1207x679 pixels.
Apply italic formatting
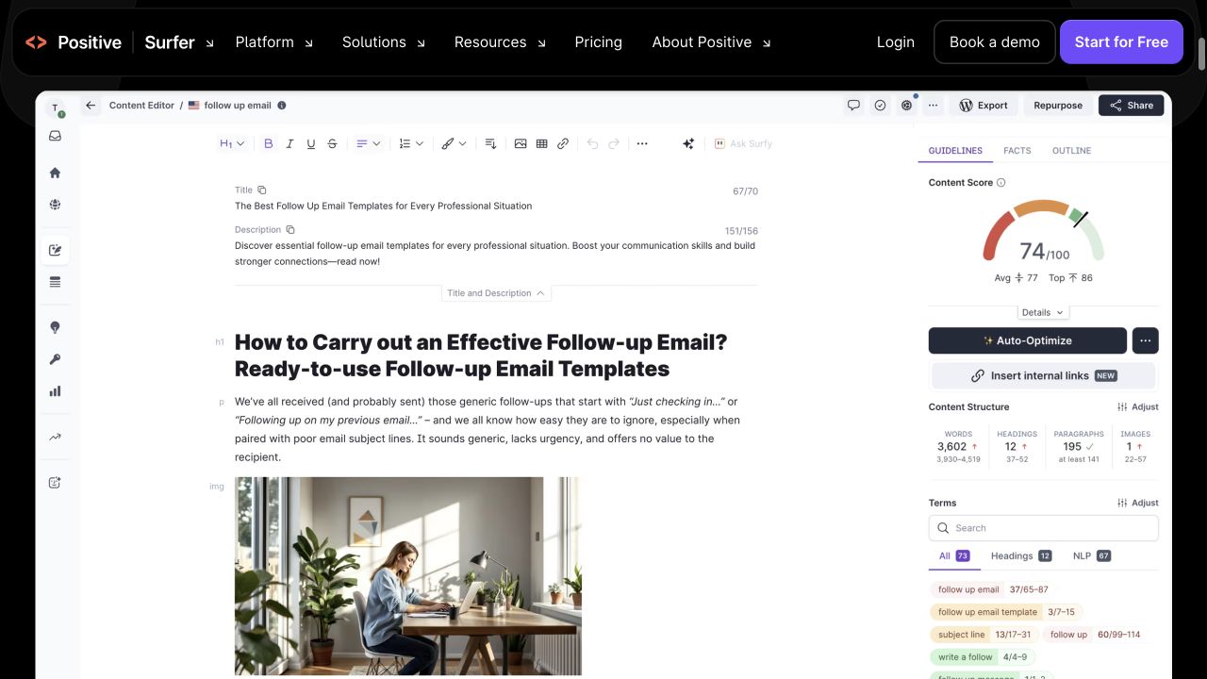289,143
